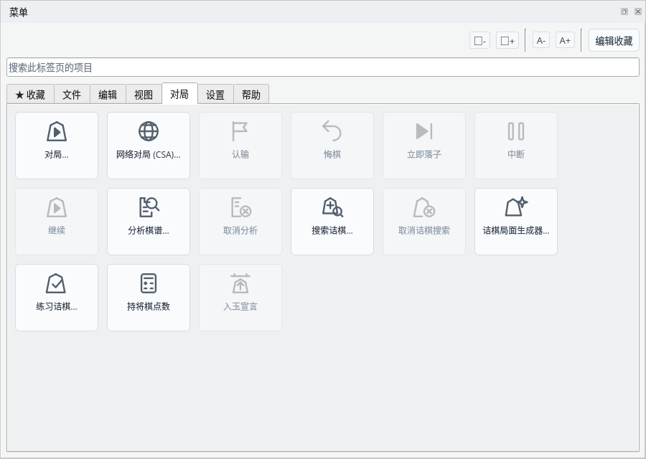The width and height of the screenshot is (646, 459).
Task: Click the 继续 resume icon
Action: click(57, 207)
